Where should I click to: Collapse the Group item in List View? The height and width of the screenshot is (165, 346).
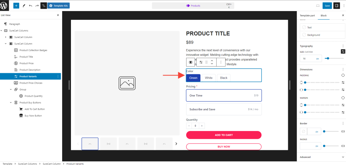tap(11, 89)
